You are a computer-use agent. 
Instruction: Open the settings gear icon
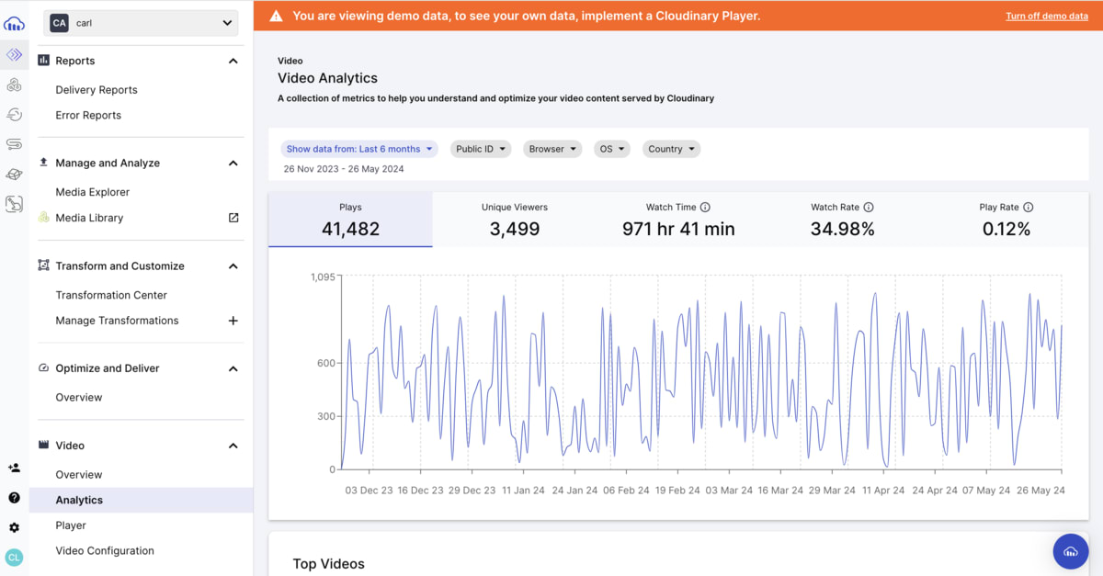click(14, 527)
